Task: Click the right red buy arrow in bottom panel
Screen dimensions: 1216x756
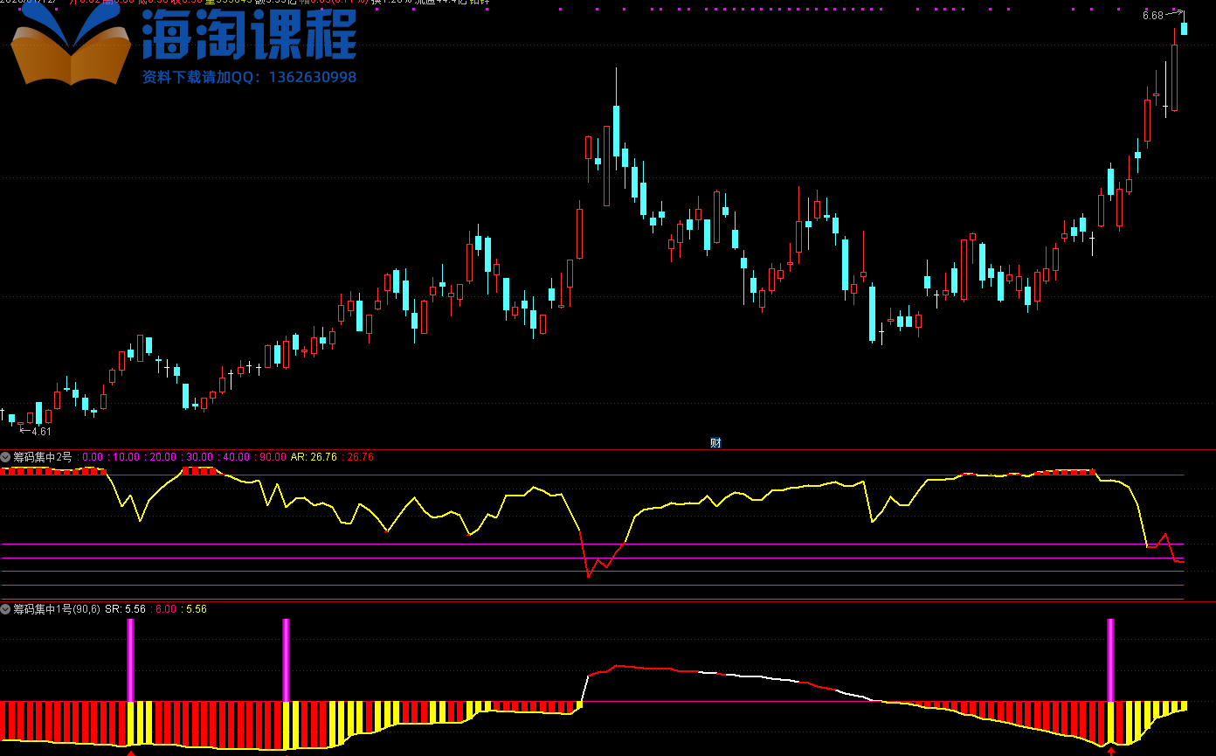Action: pyautogui.click(x=1111, y=750)
